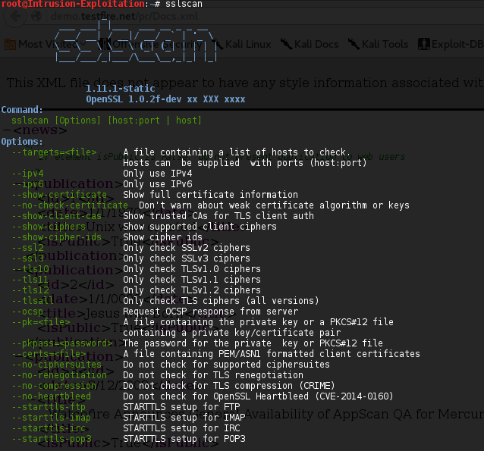Screen dimensions: 484x451
Task: Click 'Only check TLSv1.2 ciphers' description
Action: 192,290
